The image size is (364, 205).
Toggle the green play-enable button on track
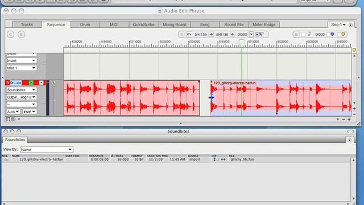[x=31, y=83]
